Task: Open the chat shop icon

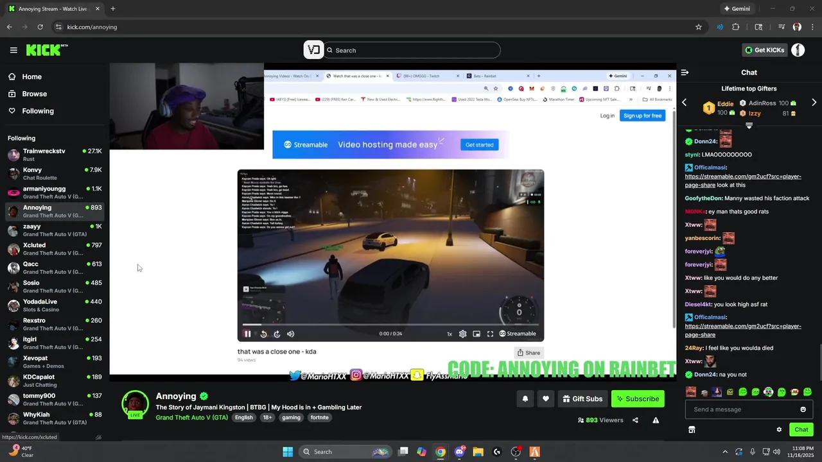Action: click(692, 430)
